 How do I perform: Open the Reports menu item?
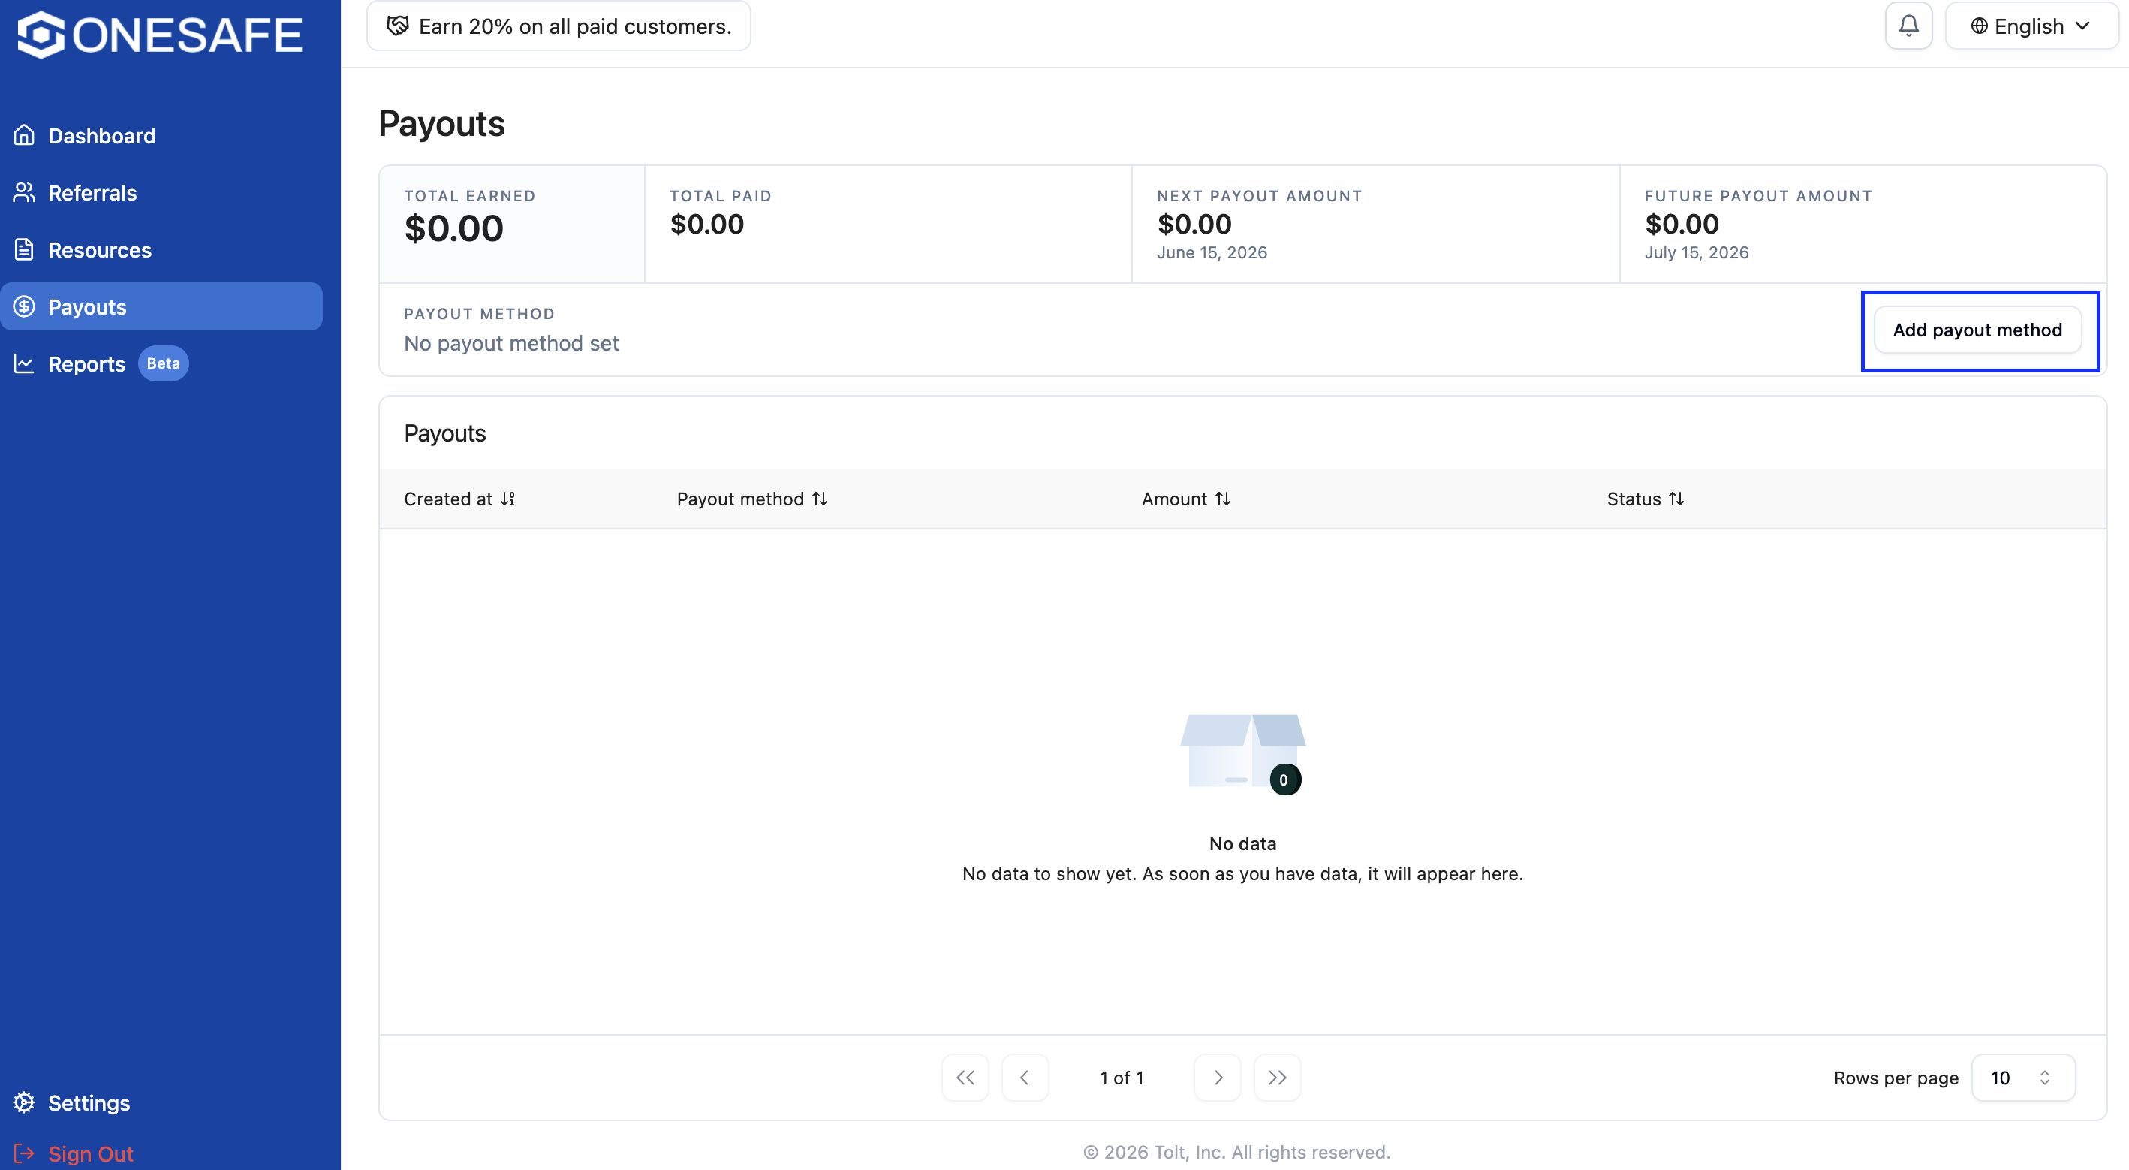[161, 363]
